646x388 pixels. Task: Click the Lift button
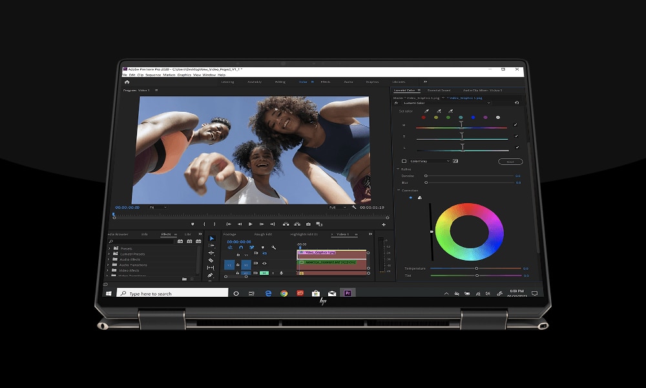tap(286, 224)
